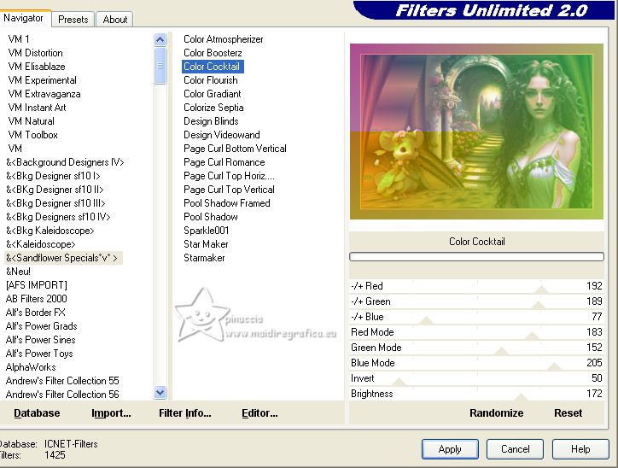Select Page Curl Bottom Vertical filter

tap(235, 149)
